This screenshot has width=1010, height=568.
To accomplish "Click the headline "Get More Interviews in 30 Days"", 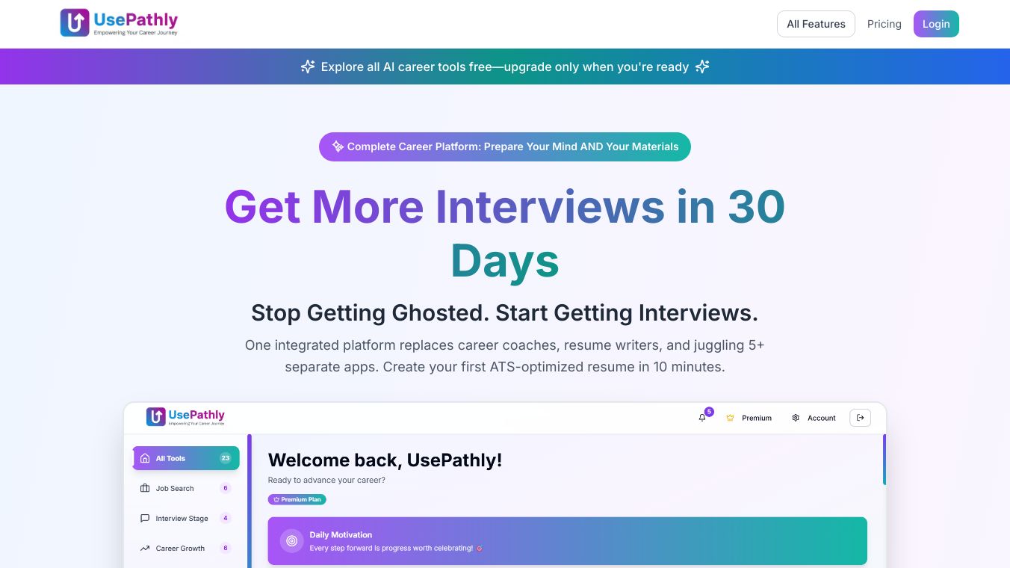I will (x=505, y=233).
